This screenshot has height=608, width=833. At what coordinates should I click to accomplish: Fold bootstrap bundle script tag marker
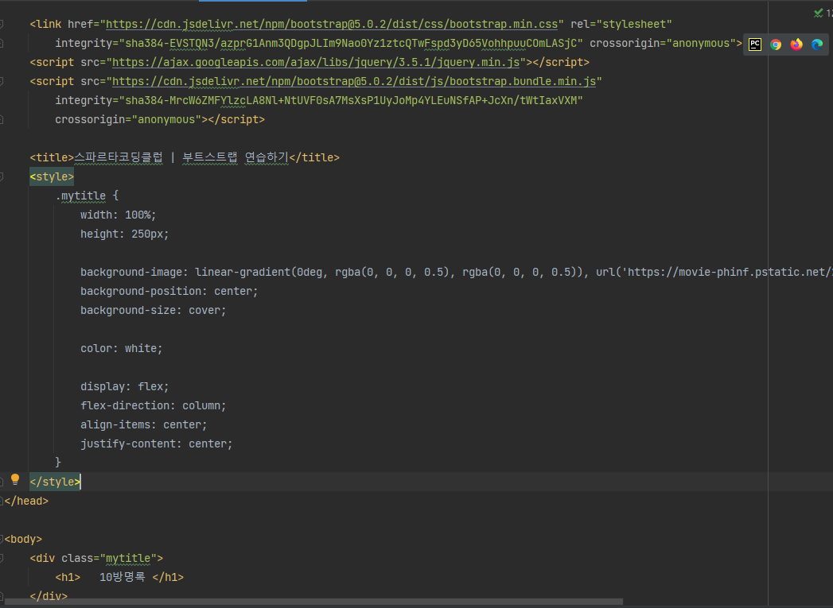click(2, 81)
